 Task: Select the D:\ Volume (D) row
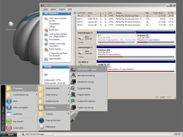pyautogui.click(x=126, y=22)
